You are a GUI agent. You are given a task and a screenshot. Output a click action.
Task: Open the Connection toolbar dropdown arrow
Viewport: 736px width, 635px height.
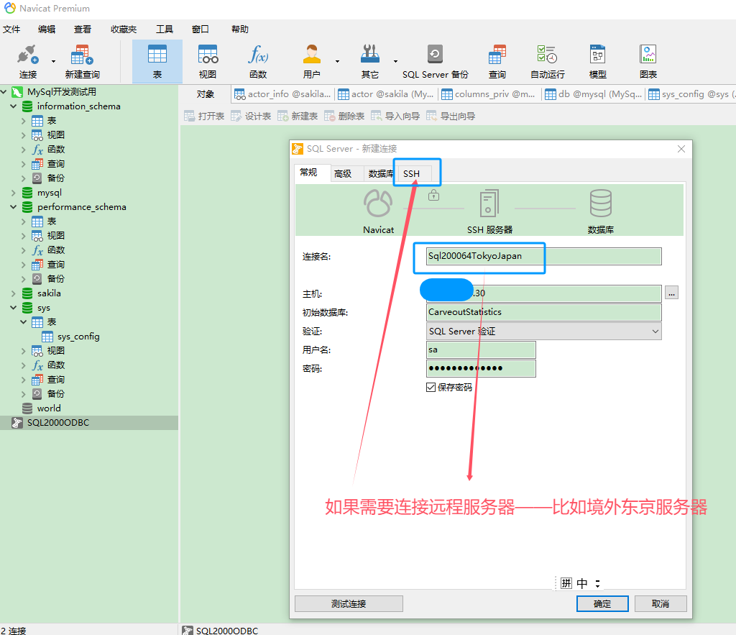53,62
